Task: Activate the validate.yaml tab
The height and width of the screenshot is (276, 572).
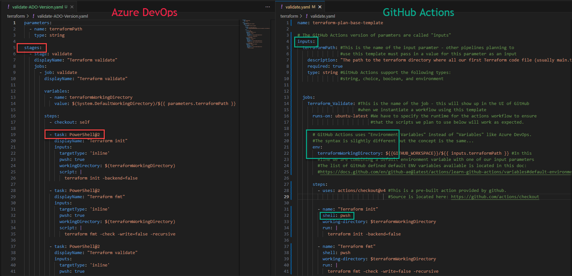Action: 297,7
